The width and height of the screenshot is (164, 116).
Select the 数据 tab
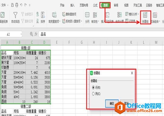tap(105, 5)
